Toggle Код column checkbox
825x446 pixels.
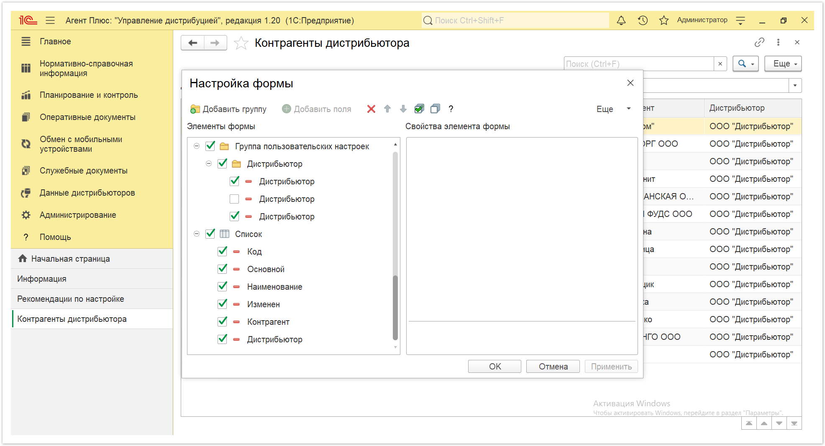223,252
